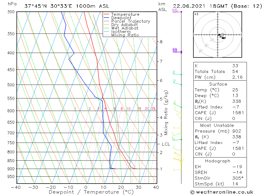Click the Dewpoint / Temperature (°C) axis title
The image size is (266, 195).
[91, 192]
